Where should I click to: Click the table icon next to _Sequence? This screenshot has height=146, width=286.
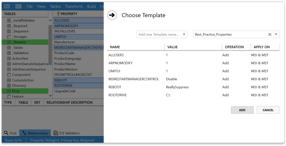[9, 31]
